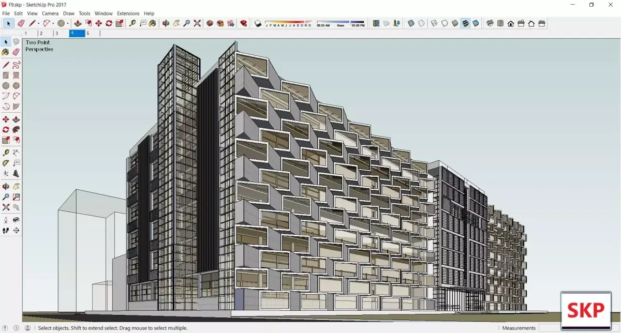Activate the Look Around eye tool

tap(16, 220)
